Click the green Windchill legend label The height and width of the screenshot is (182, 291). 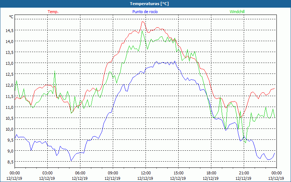(x=237, y=12)
